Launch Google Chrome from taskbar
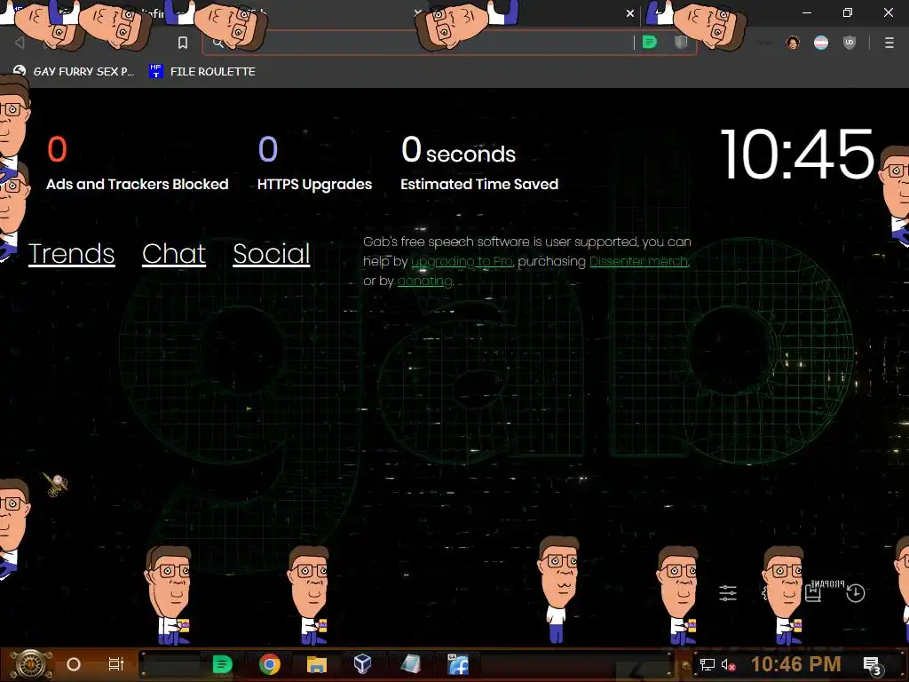This screenshot has width=909, height=682. point(270,664)
